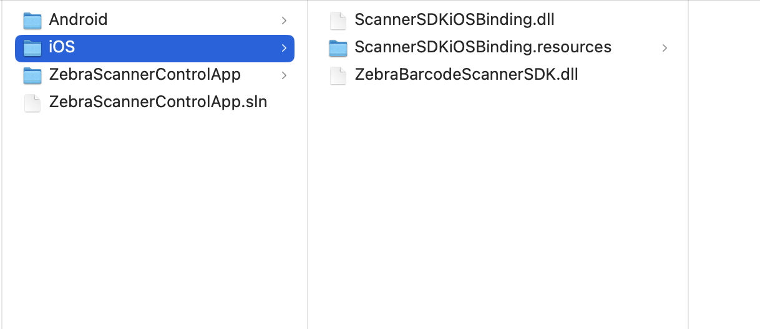Select the Android folder name
This screenshot has width=760, height=329.
tap(78, 20)
